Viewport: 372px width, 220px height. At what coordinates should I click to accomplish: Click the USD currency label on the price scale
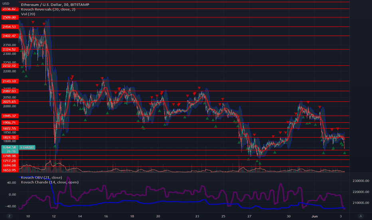(6, 4)
